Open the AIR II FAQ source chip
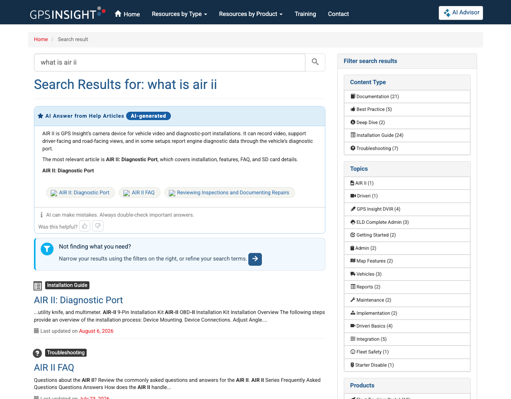The height and width of the screenshot is (399, 511). click(x=140, y=193)
